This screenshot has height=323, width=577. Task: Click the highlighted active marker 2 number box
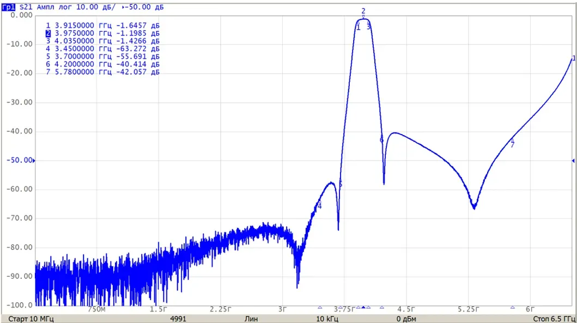pos(48,33)
